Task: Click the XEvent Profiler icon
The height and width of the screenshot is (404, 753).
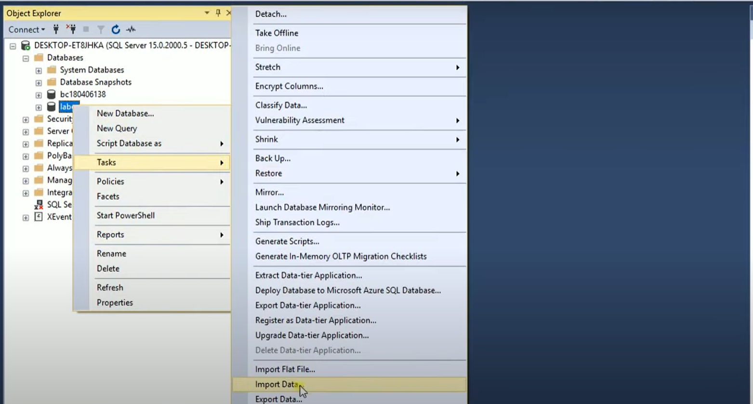Action: pos(39,217)
